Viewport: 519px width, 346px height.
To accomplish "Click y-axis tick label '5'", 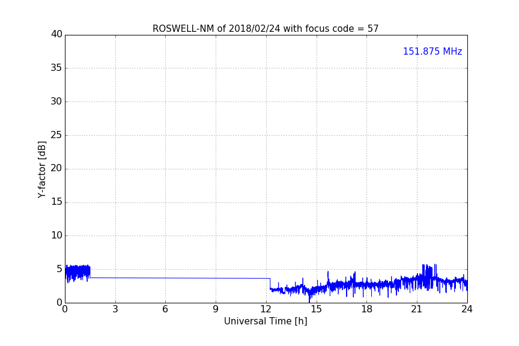I will pos(59,269).
